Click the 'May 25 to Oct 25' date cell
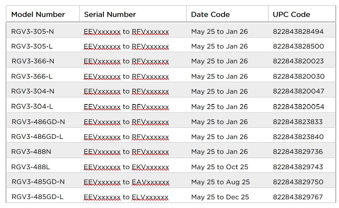The height and width of the screenshot is (208, 339). click(x=220, y=167)
